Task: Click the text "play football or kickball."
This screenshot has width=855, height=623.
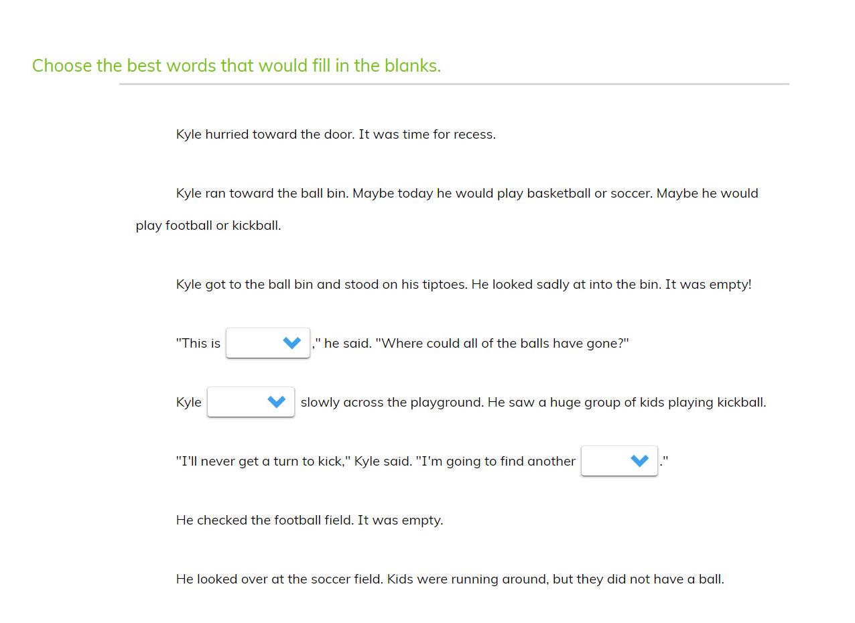Action: point(208,225)
